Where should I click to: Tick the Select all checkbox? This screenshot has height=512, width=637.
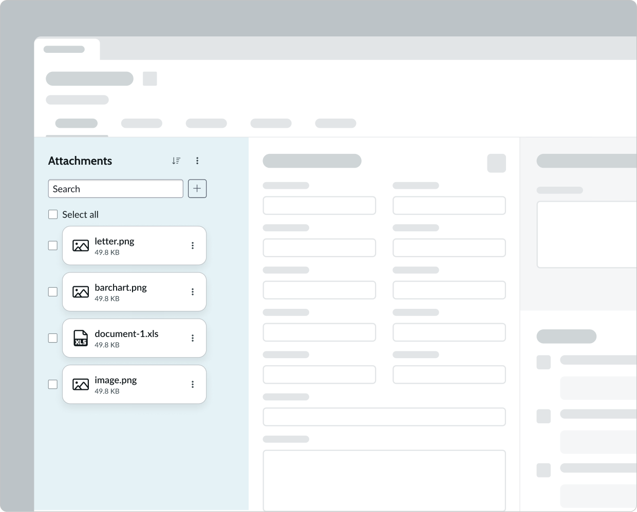pyautogui.click(x=53, y=214)
